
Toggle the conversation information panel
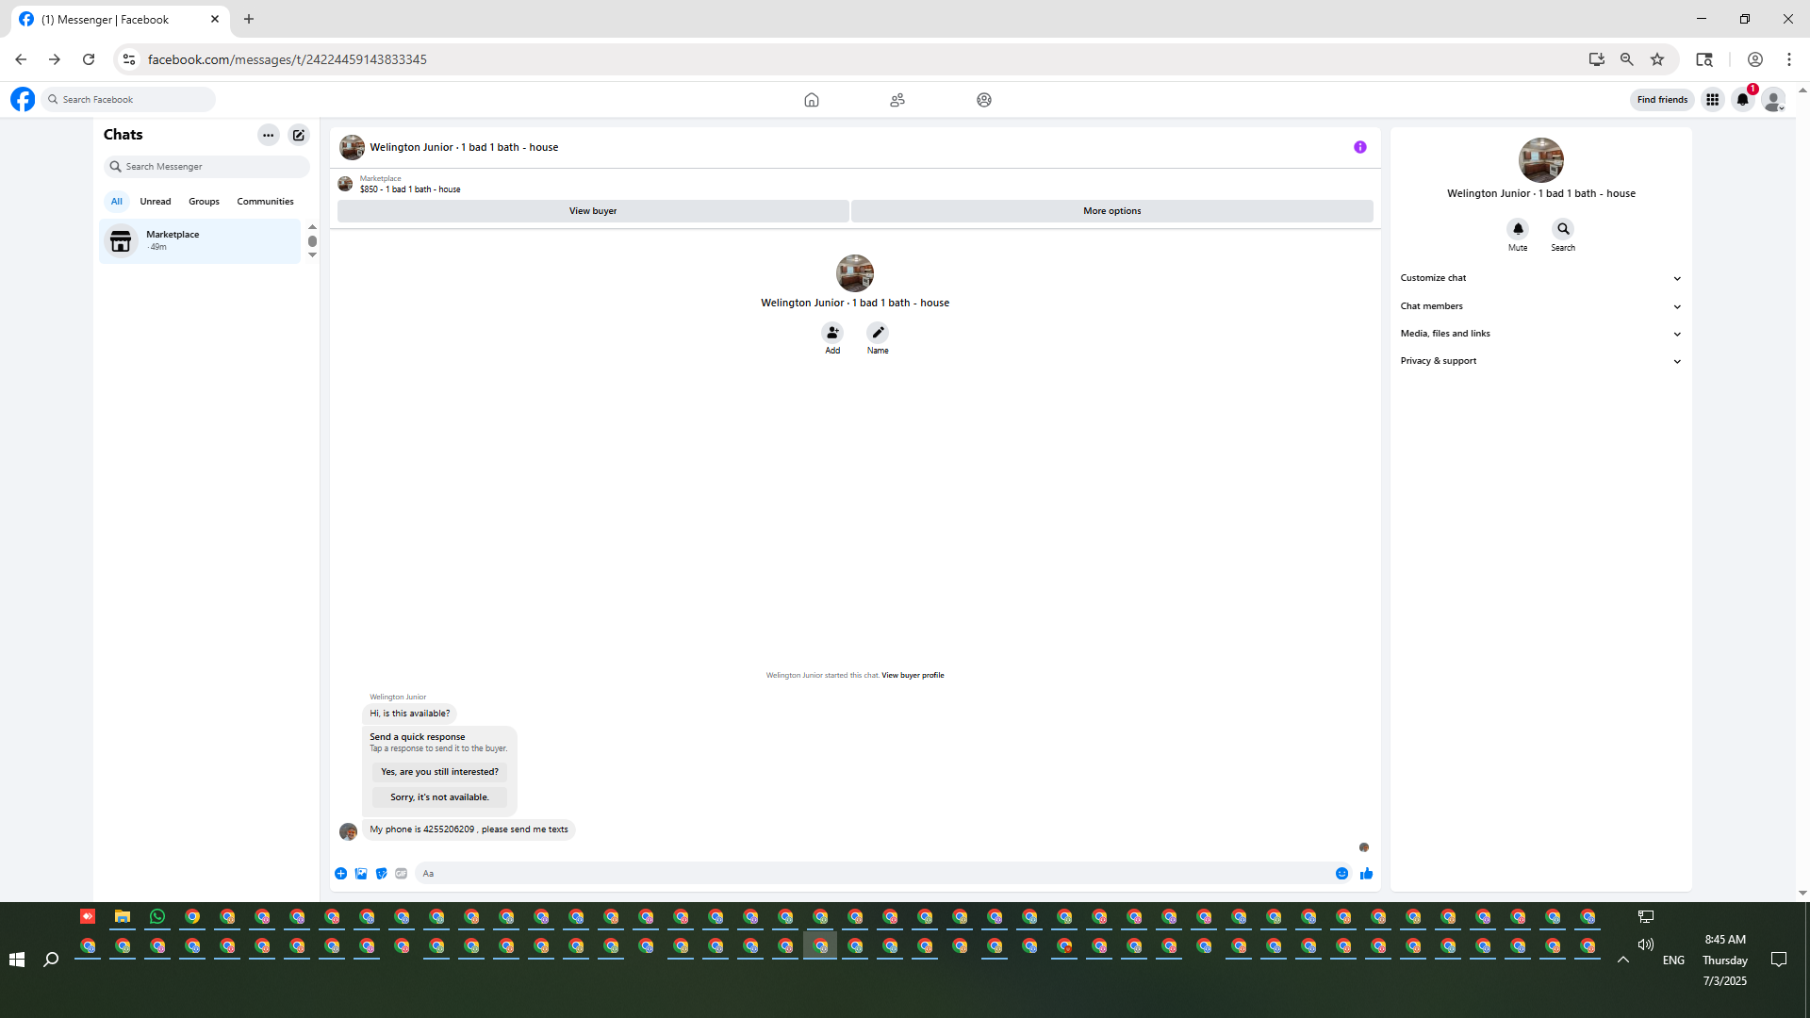click(x=1359, y=147)
